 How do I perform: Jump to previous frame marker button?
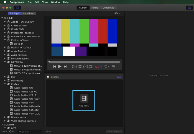coord(55,67)
